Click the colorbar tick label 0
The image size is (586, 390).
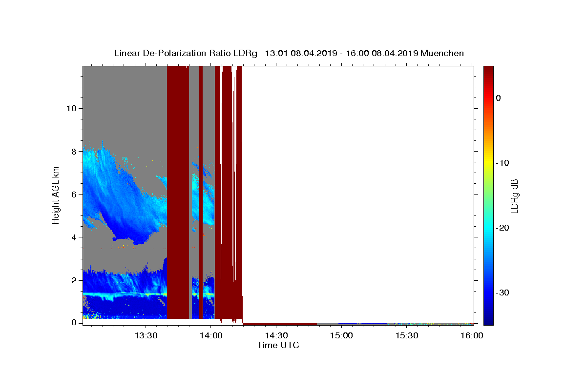(498, 98)
